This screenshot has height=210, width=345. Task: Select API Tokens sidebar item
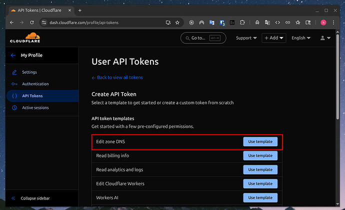tap(42, 96)
